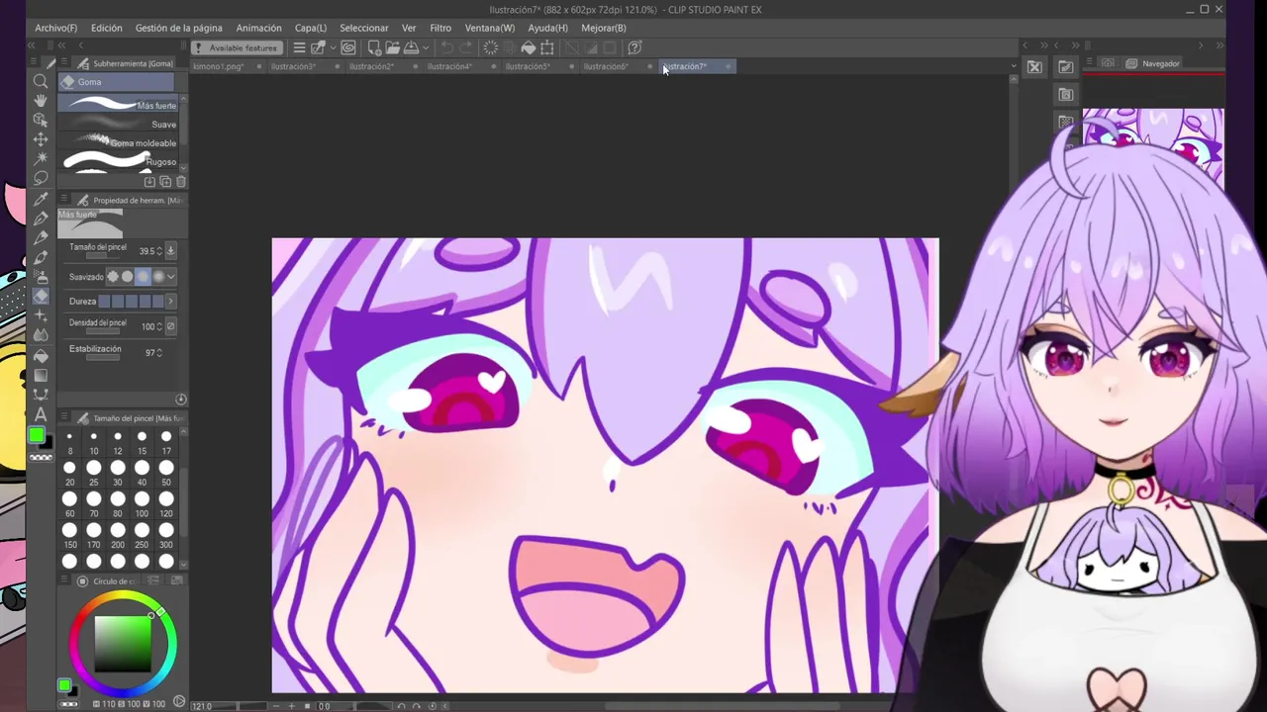Click the duplicate sub tool icon

(x=165, y=182)
